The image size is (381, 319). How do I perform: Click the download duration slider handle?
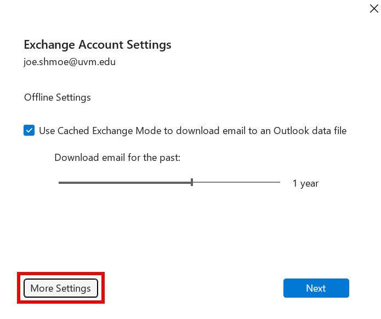click(x=192, y=182)
